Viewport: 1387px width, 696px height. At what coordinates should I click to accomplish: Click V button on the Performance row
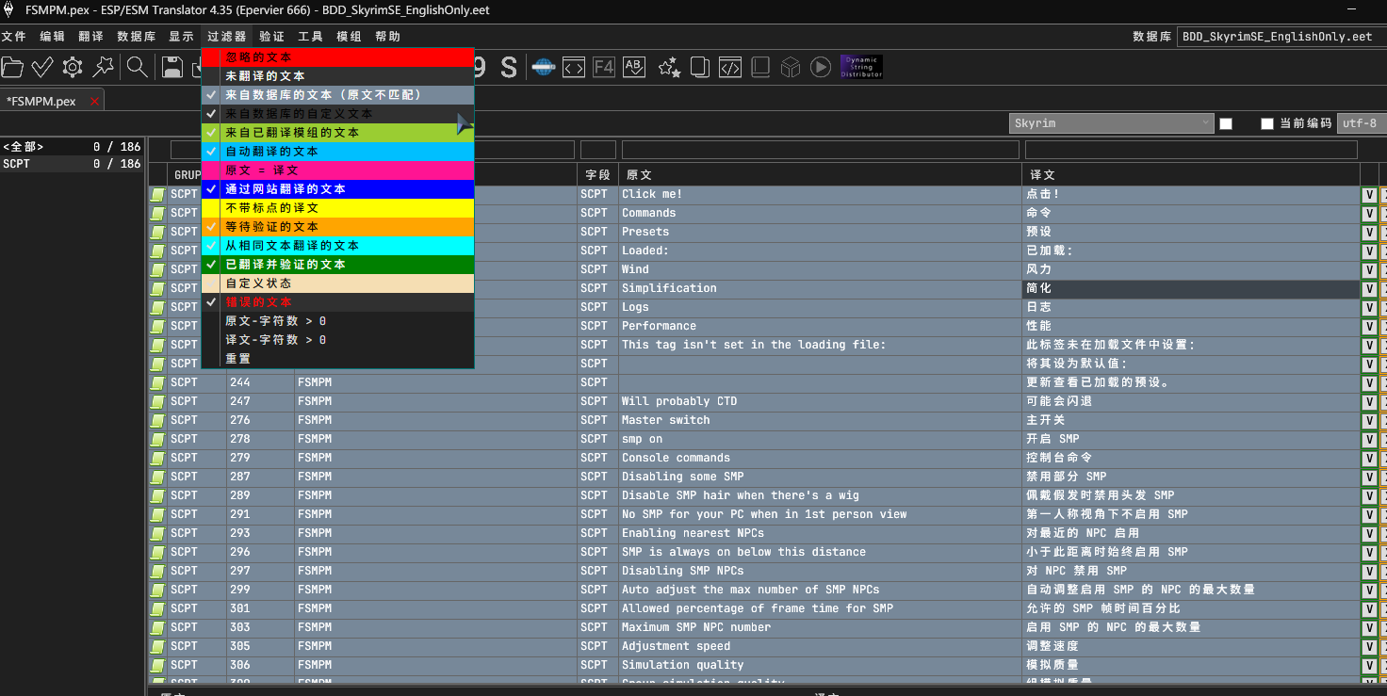tap(1369, 326)
